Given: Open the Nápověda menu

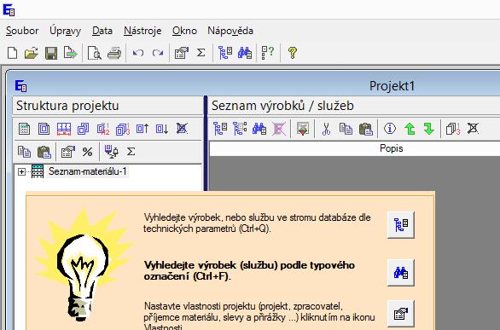Looking at the screenshot, I should click(230, 31).
